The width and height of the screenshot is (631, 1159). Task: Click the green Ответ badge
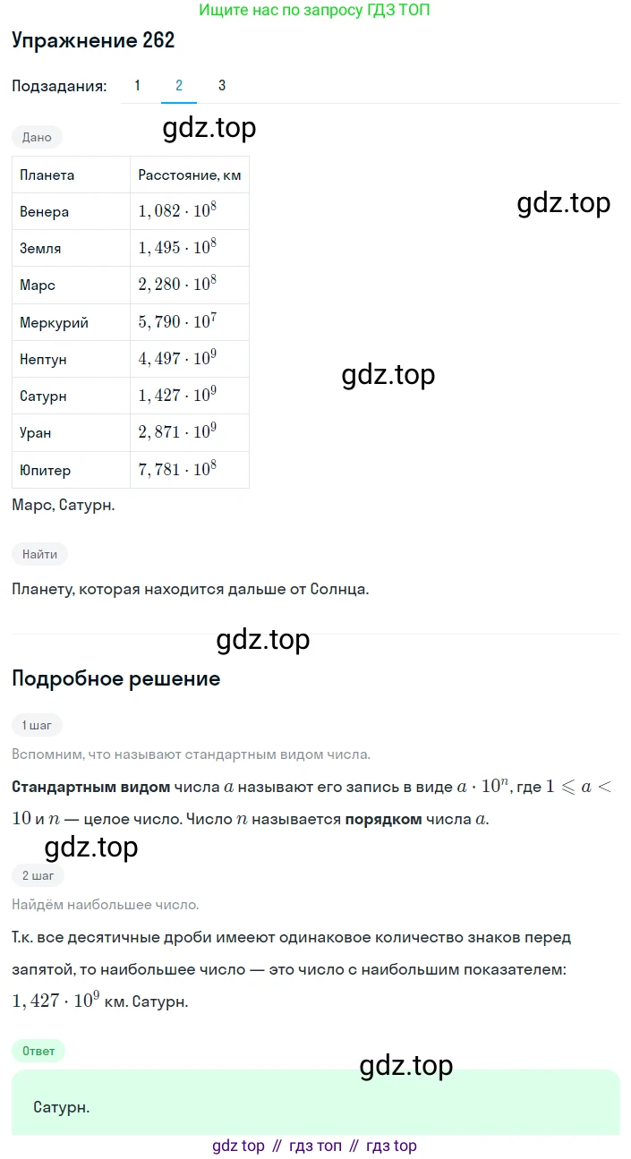38,1051
